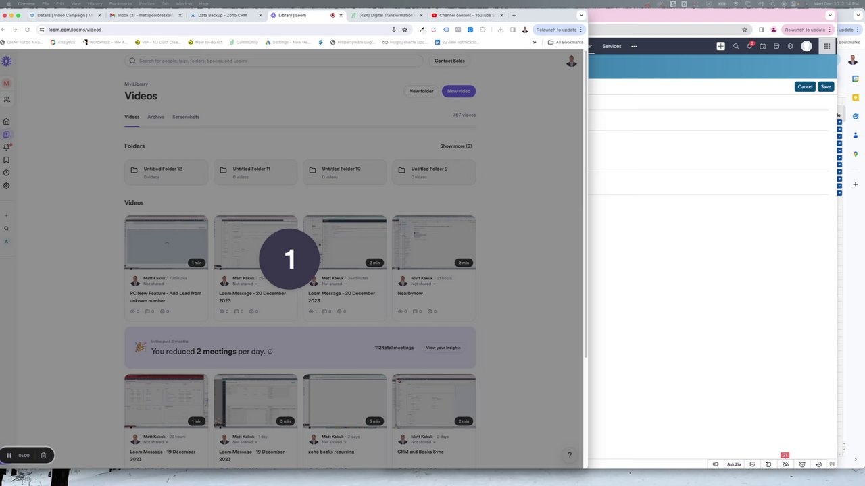Open the marketplace store icon in the Zoho CRM window
The width and height of the screenshot is (865, 486).
click(x=776, y=46)
